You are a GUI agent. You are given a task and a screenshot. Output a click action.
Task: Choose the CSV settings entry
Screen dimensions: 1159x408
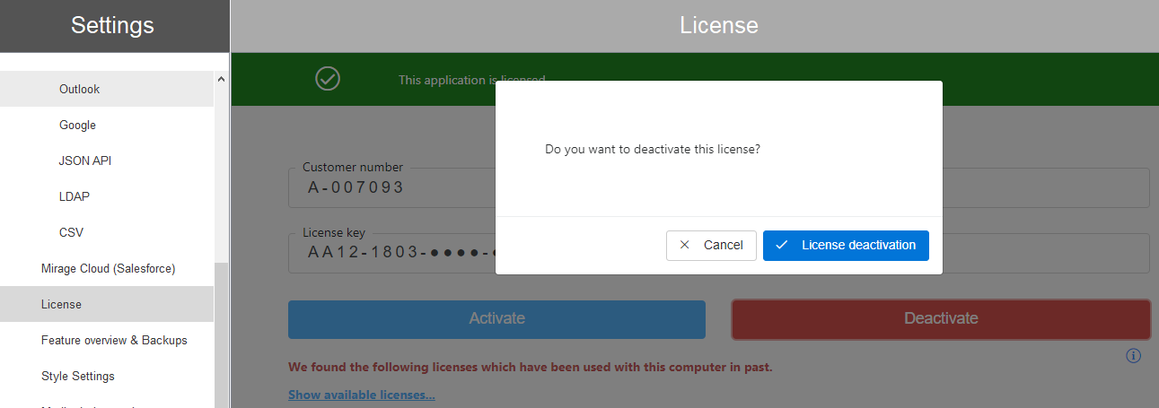(x=71, y=233)
